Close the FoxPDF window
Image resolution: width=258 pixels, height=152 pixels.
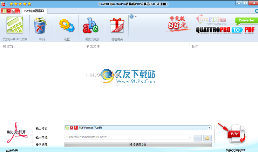254,3
